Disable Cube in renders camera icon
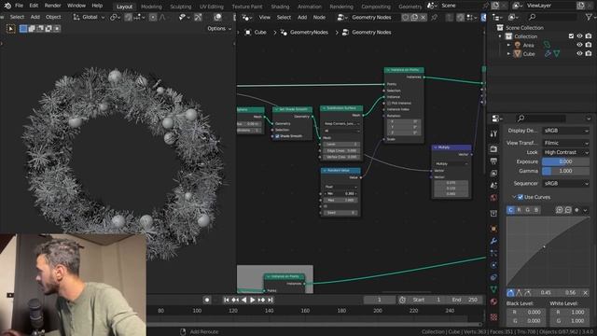The image size is (597, 336). pos(589,54)
